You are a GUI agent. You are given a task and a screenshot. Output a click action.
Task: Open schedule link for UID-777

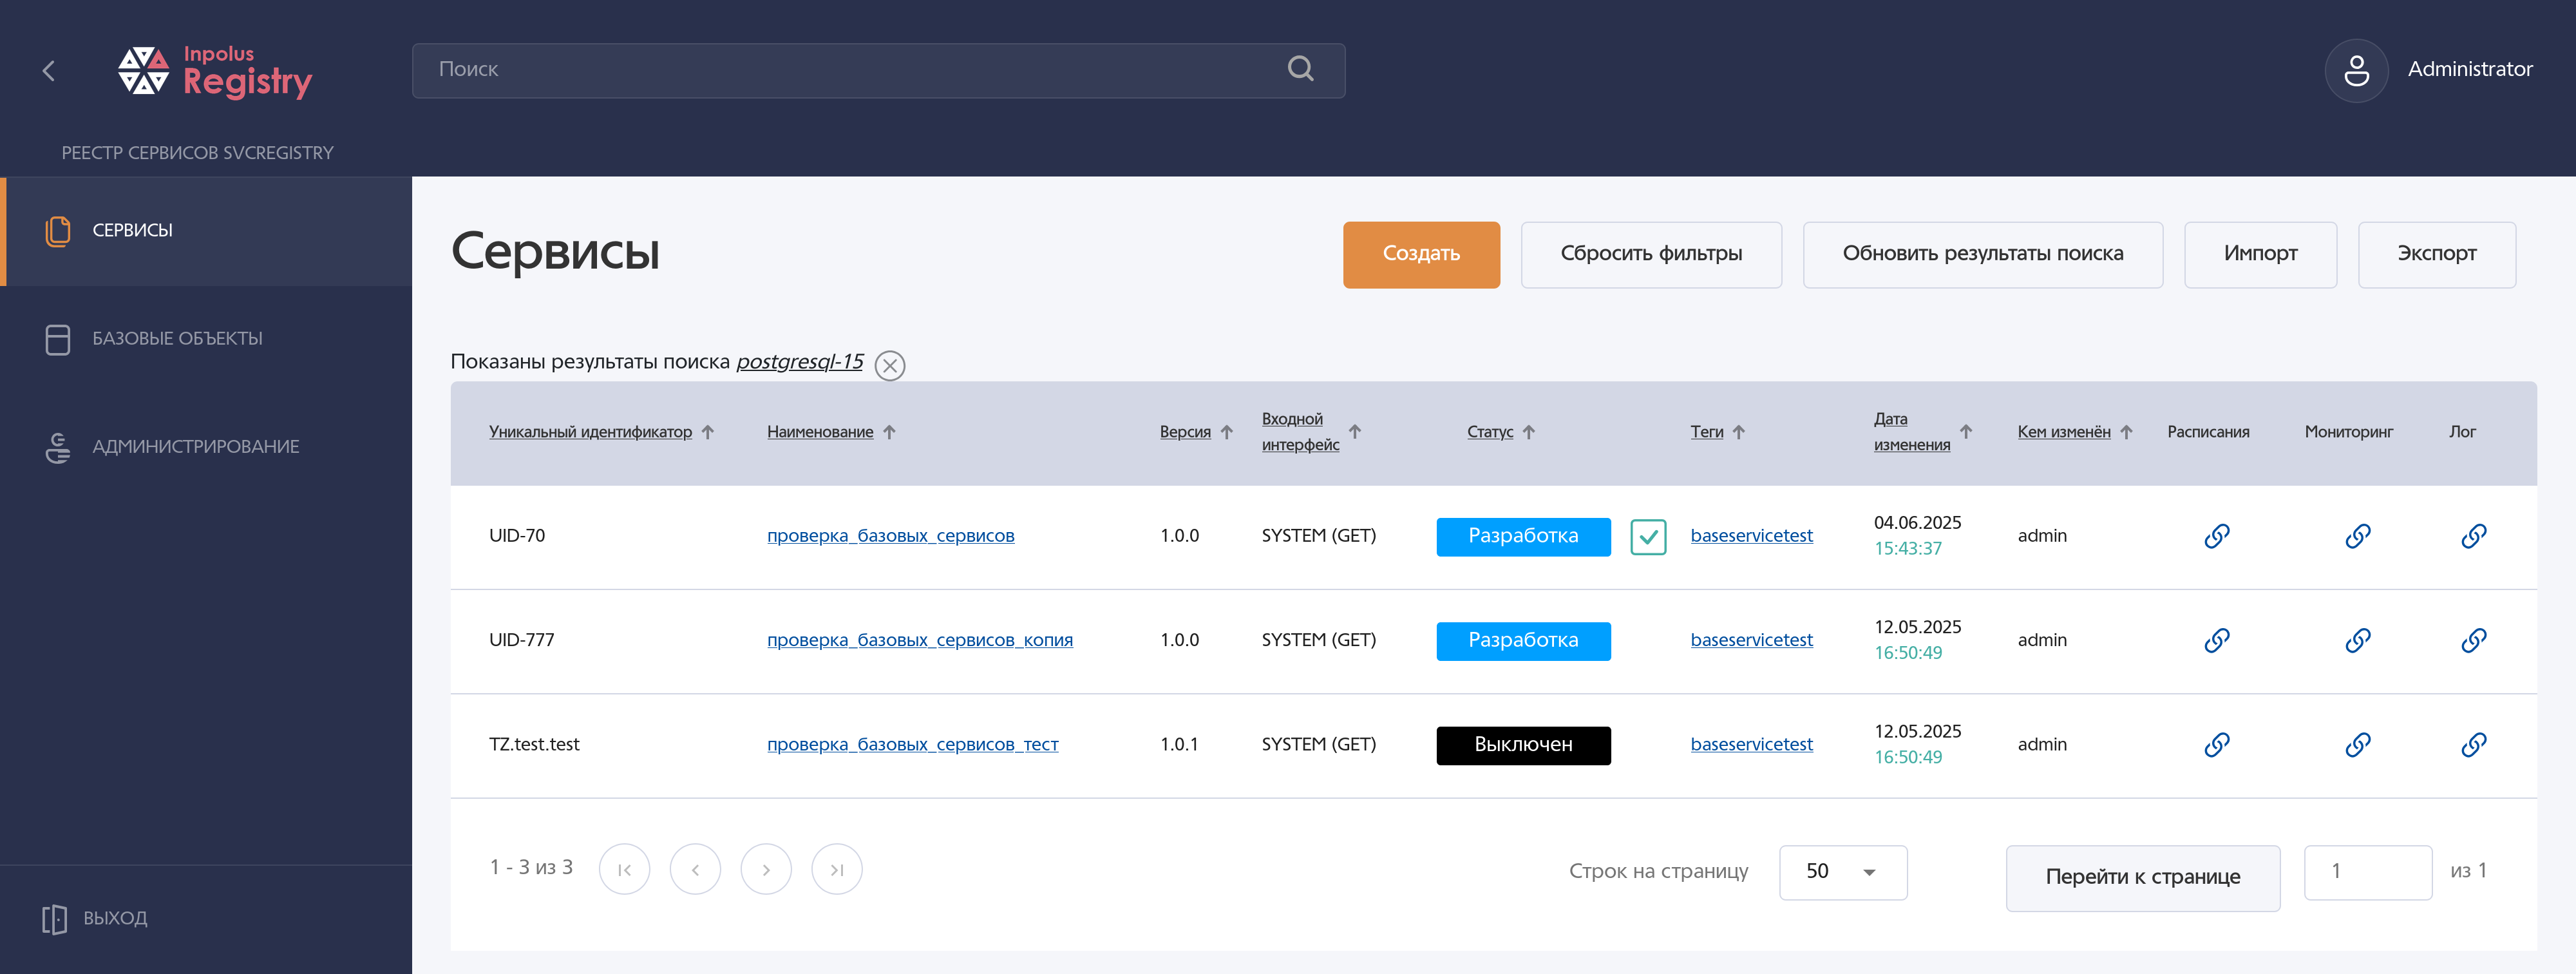[x=2216, y=640]
